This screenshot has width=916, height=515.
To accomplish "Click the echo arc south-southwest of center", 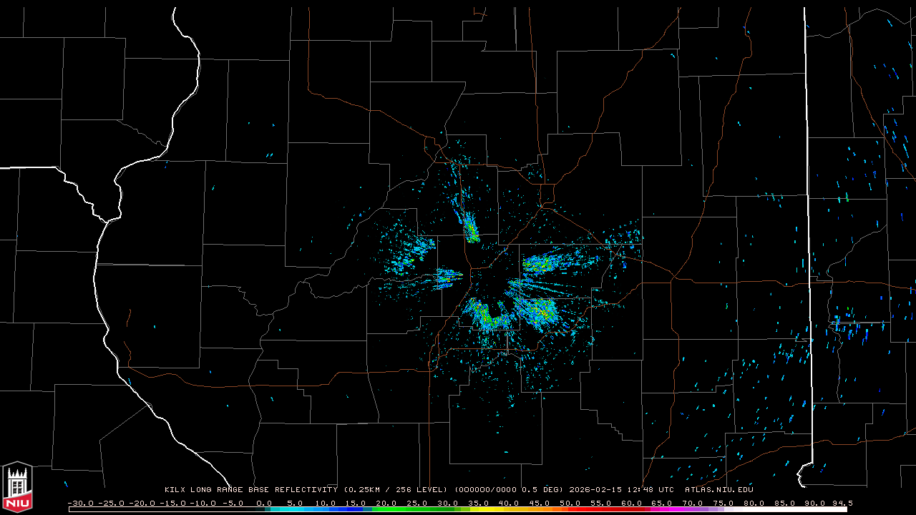I will click(488, 316).
